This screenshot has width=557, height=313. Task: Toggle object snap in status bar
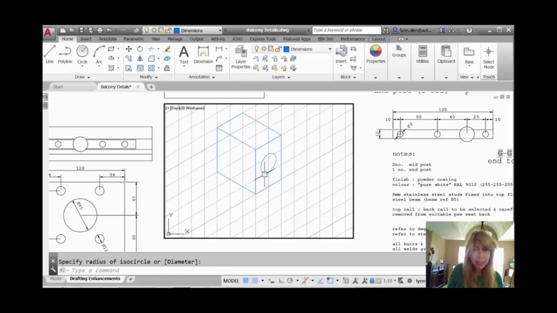[x=330, y=281]
